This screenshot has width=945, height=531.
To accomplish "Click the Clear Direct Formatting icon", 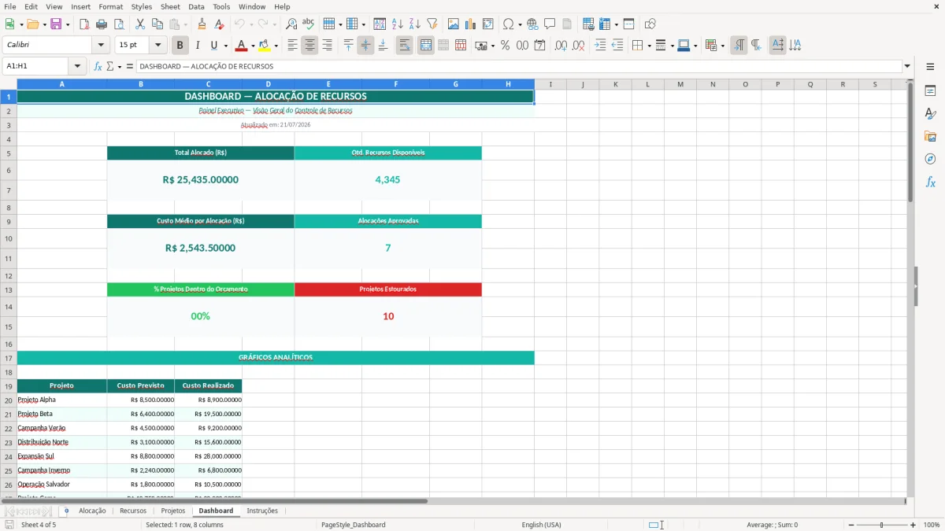I will tap(220, 24).
